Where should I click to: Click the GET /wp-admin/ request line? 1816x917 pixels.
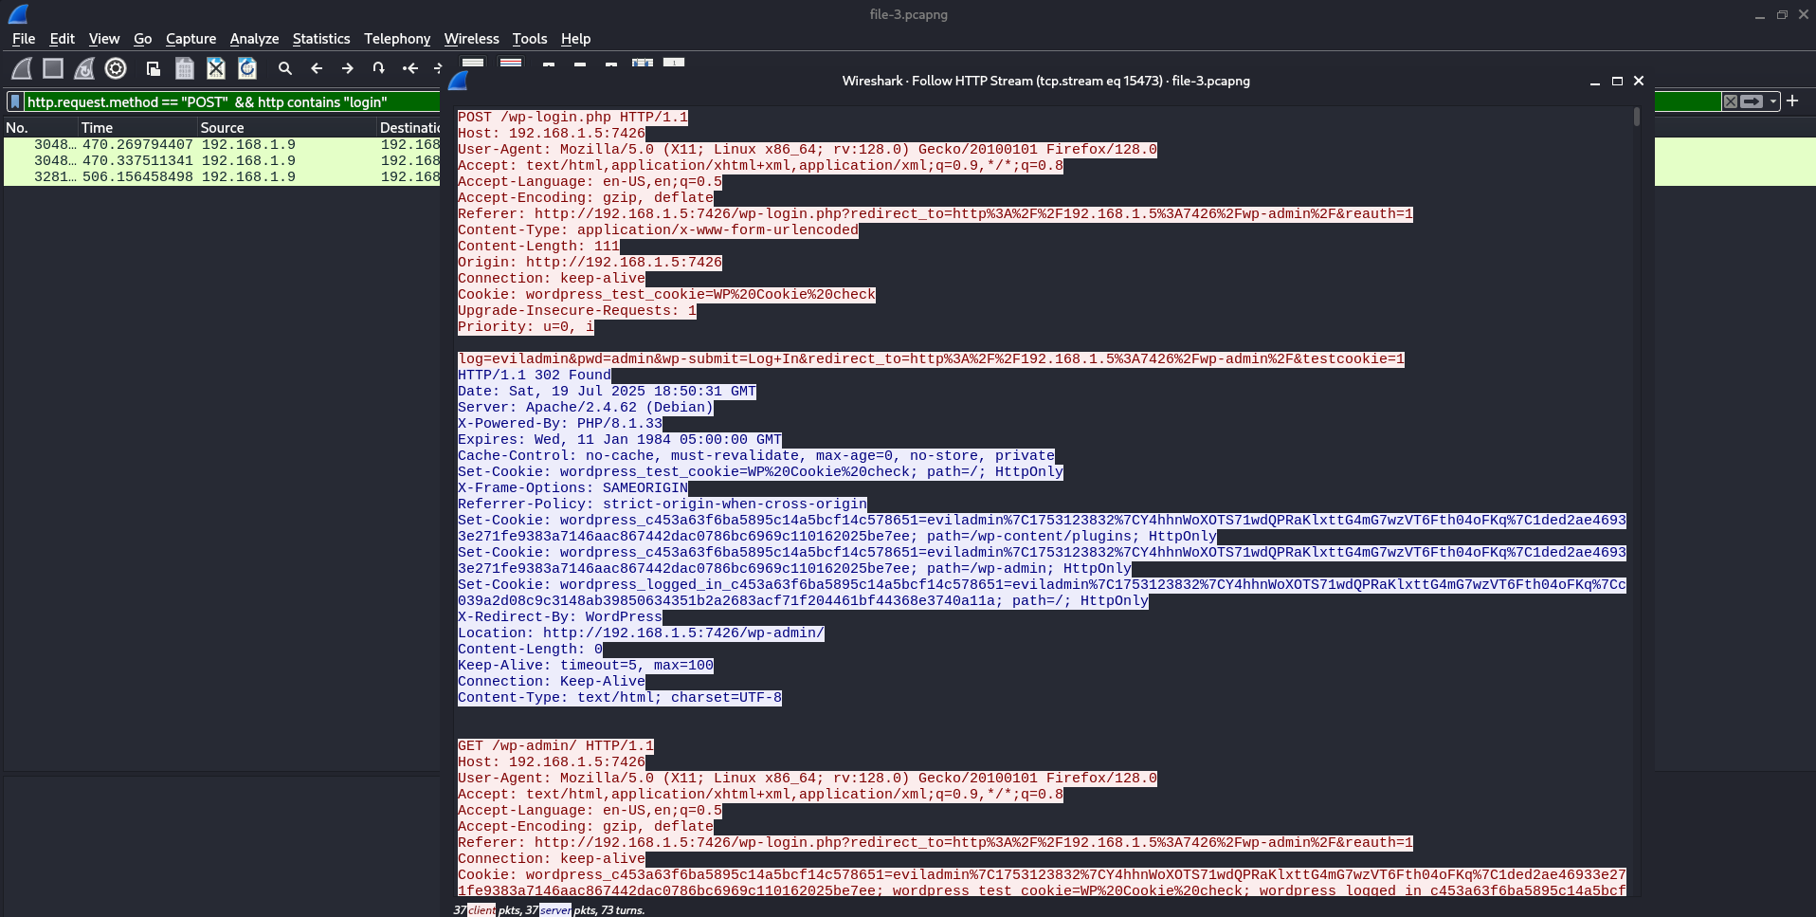click(x=555, y=746)
